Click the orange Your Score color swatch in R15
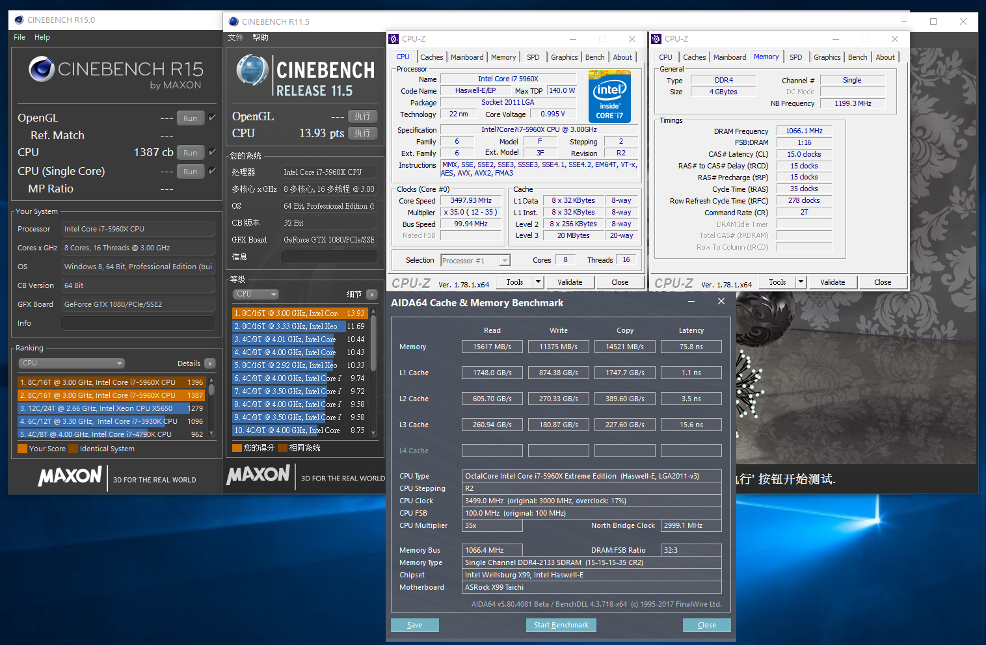 pos(22,449)
